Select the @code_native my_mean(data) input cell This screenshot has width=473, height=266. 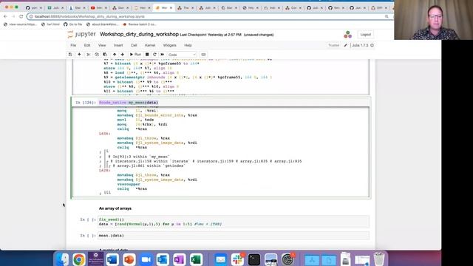click(x=234, y=103)
